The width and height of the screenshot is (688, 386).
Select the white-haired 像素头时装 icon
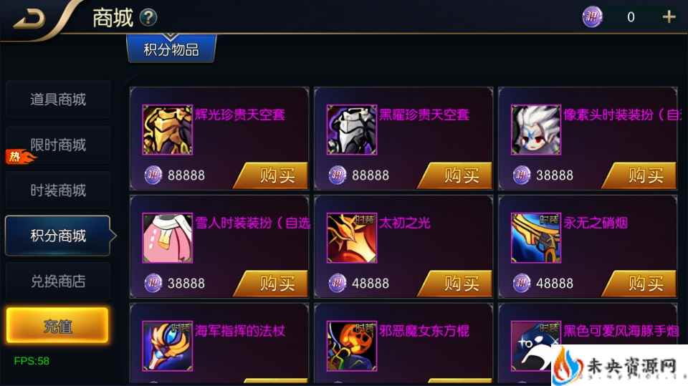click(536, 130)
